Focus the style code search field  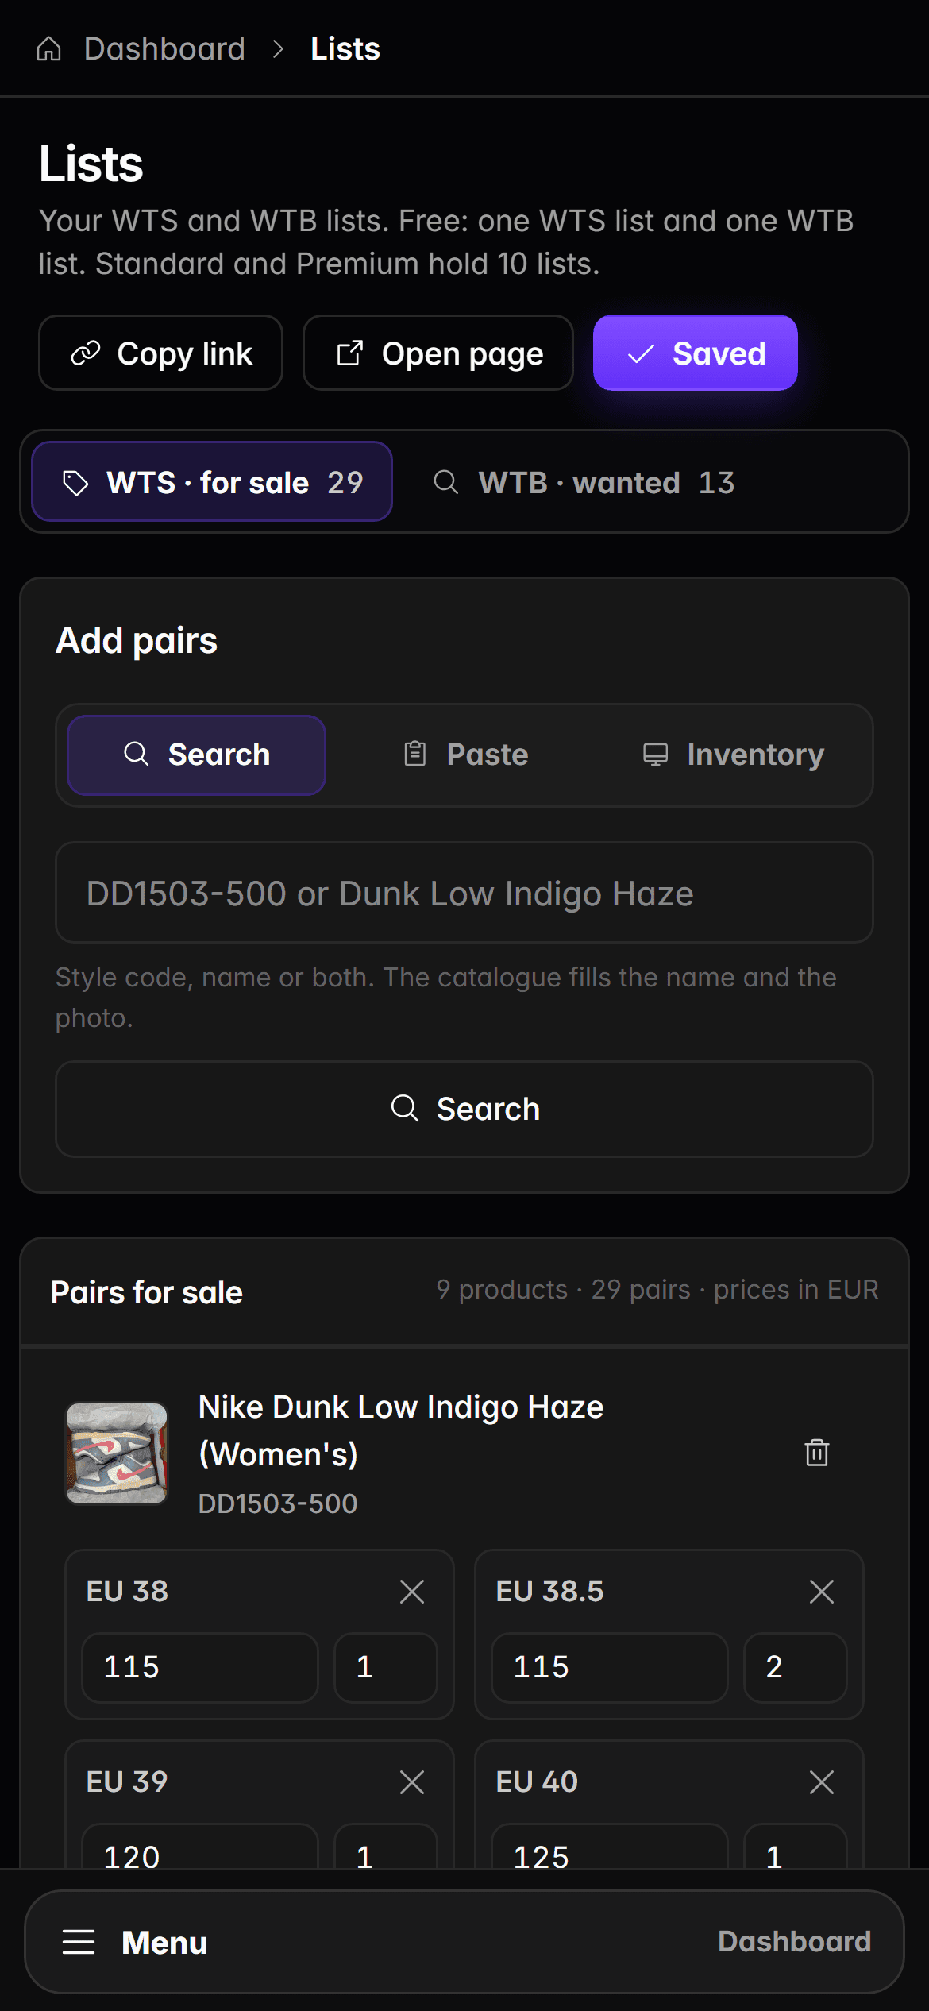coord(464,893)
